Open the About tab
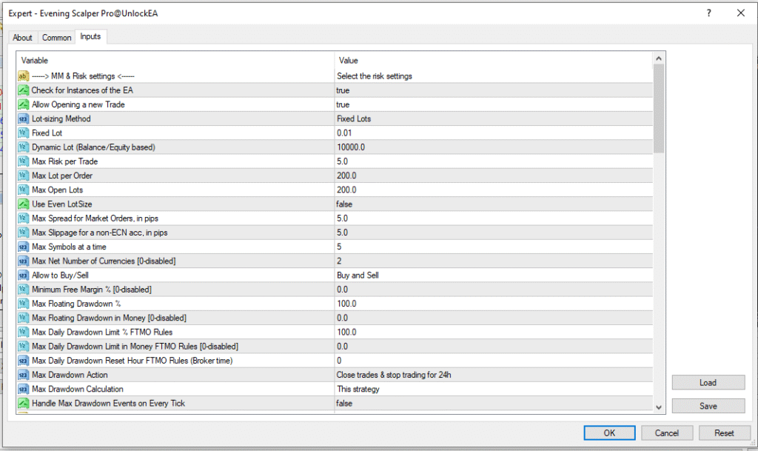Screen dimensions: 758x451 click(x=22, y=36)
